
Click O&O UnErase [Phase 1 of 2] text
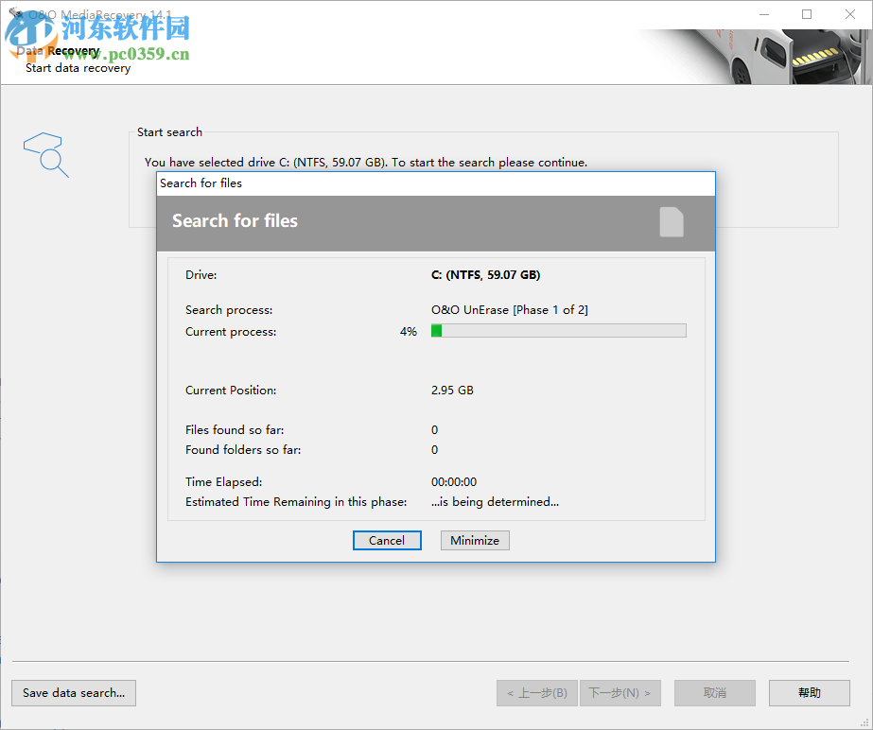(x=510, y=309)
